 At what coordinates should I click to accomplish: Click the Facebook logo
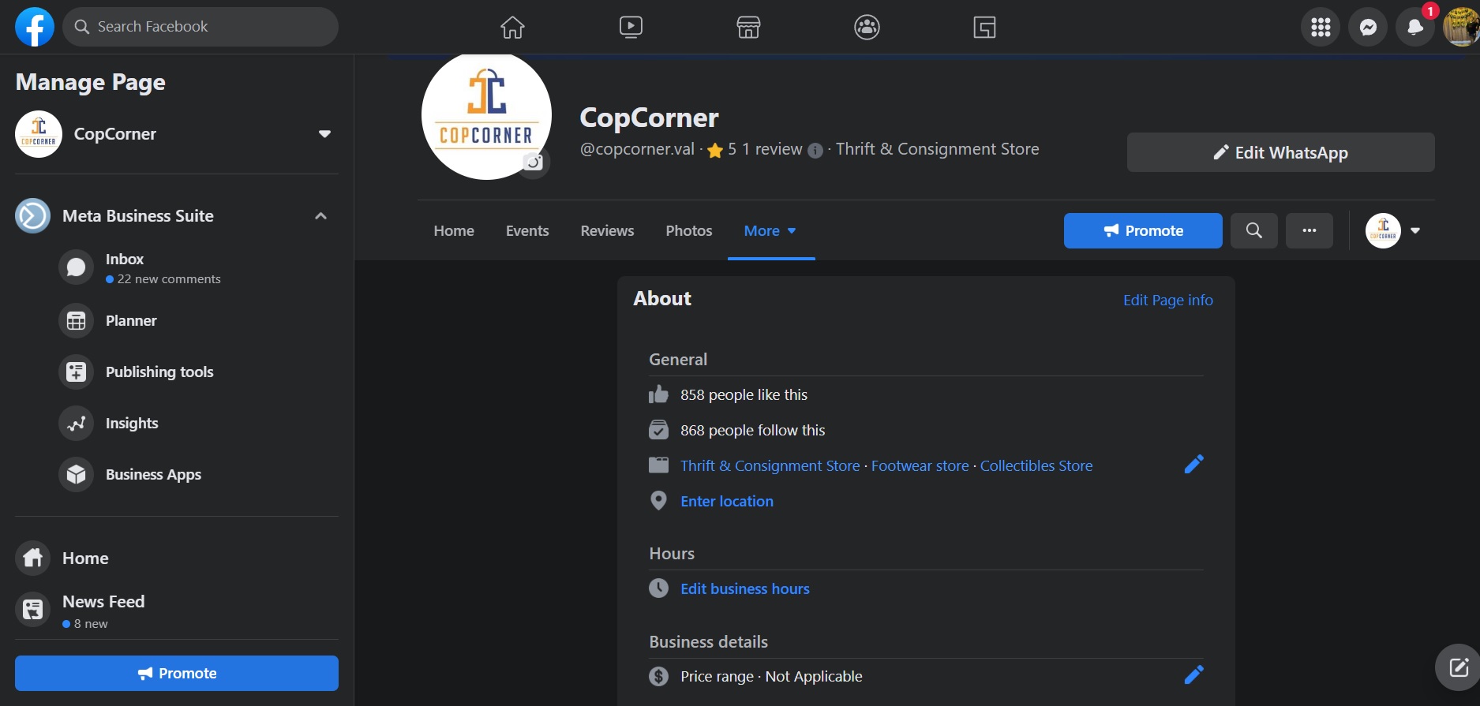35,27
